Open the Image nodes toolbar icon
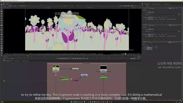This screenshot has width=183, height=103. coord(1,5)
